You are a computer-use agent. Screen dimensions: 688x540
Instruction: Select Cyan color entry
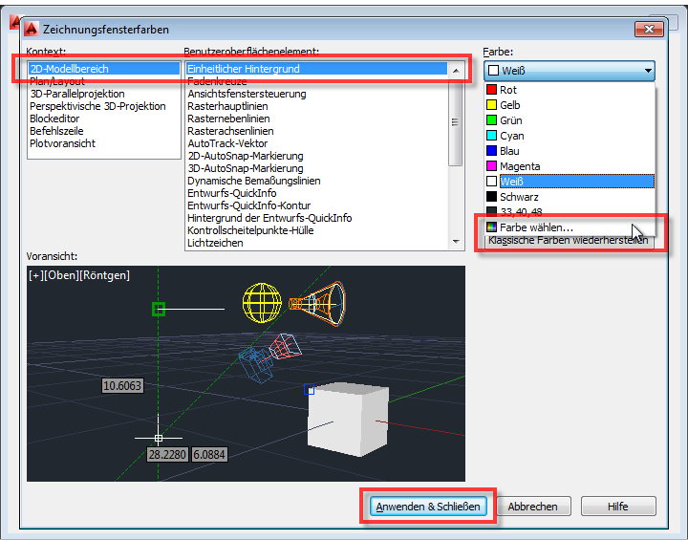[511, 136]
